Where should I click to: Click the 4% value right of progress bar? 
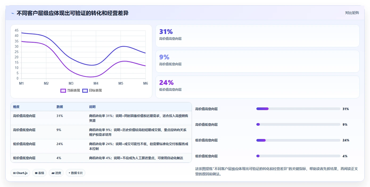tap(345, 156)
